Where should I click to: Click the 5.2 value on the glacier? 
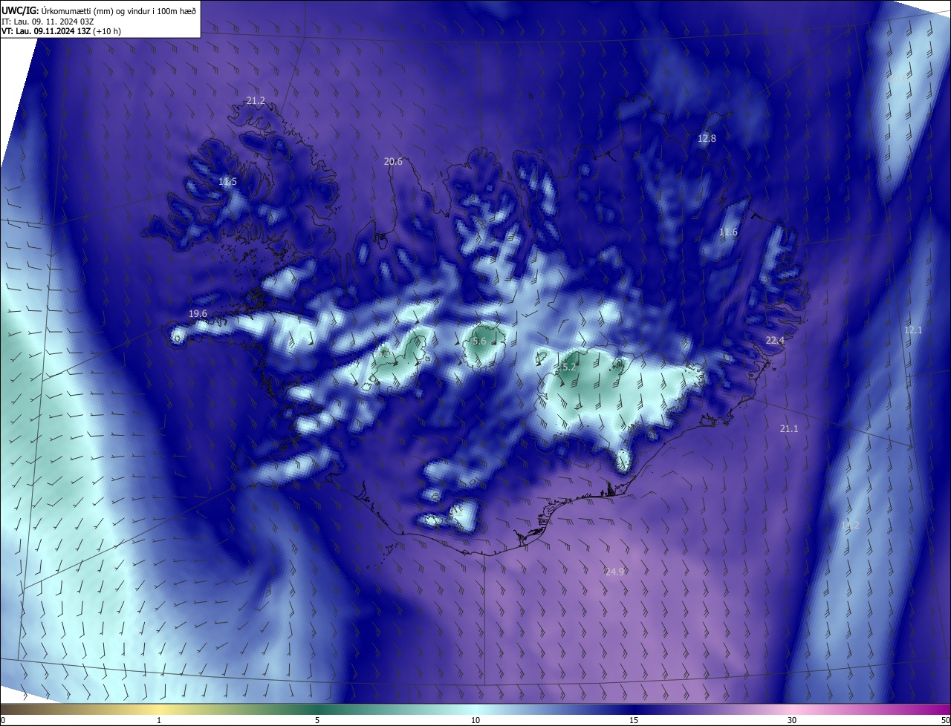click(x=569, y=367)
